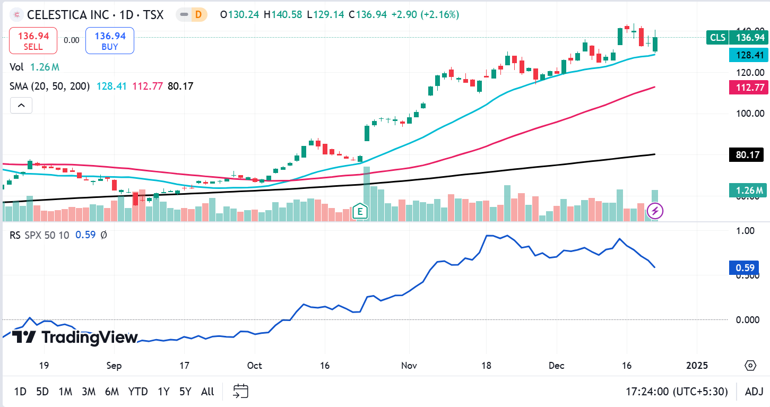Open chart settings hexagon icon
This screenshot has height=407, width=770.
[x=750, y=365]
